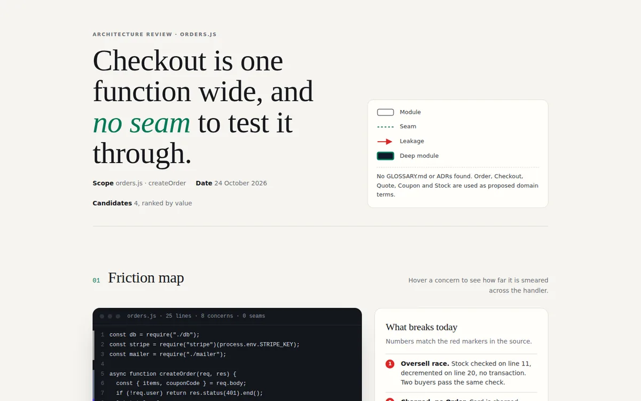Screen dimensions: 641x401
Task: Click the Scope value "orders.js · createOrder"
Action: pos(151,183)
